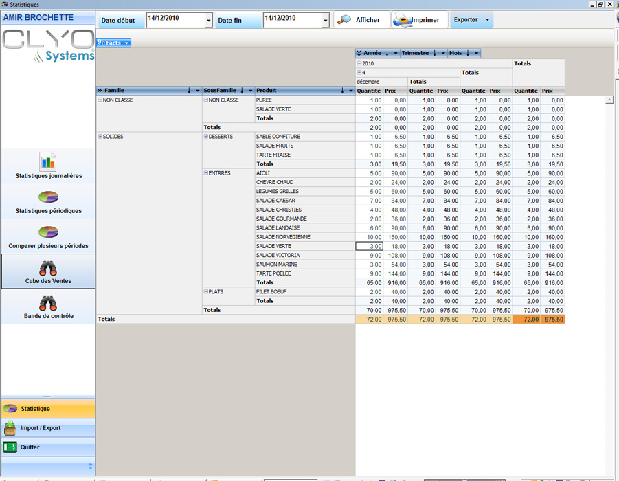Click the Statistiques journalières label
Screen dimensions: 619x481
pos(49,176)
